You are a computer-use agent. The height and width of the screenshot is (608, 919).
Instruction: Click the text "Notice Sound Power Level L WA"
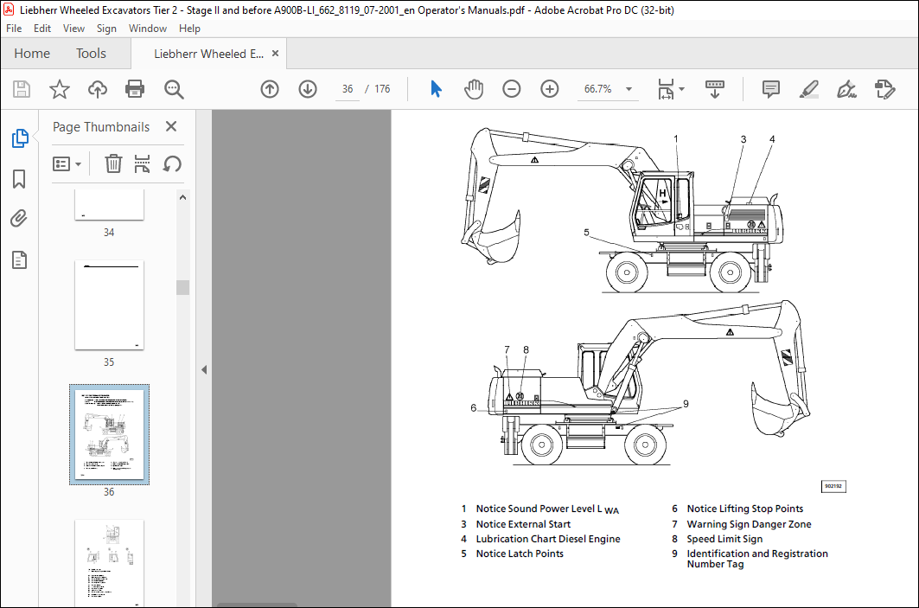pos(547,509)
